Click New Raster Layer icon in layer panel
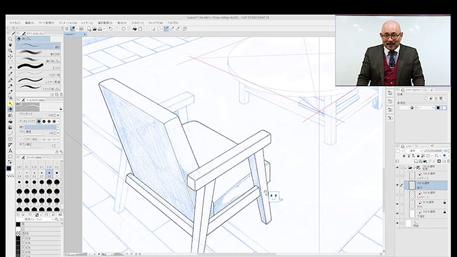The image size is (457, 257). (416, 161)
